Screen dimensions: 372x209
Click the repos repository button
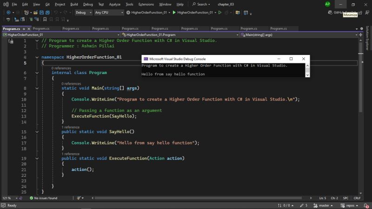click(x=349, y=205)
